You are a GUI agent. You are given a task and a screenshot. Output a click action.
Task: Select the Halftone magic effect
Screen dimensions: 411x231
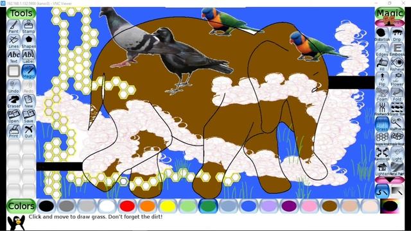point(397,124)
